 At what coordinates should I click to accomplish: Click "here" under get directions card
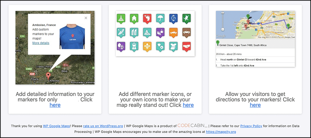tap(255, 105)
